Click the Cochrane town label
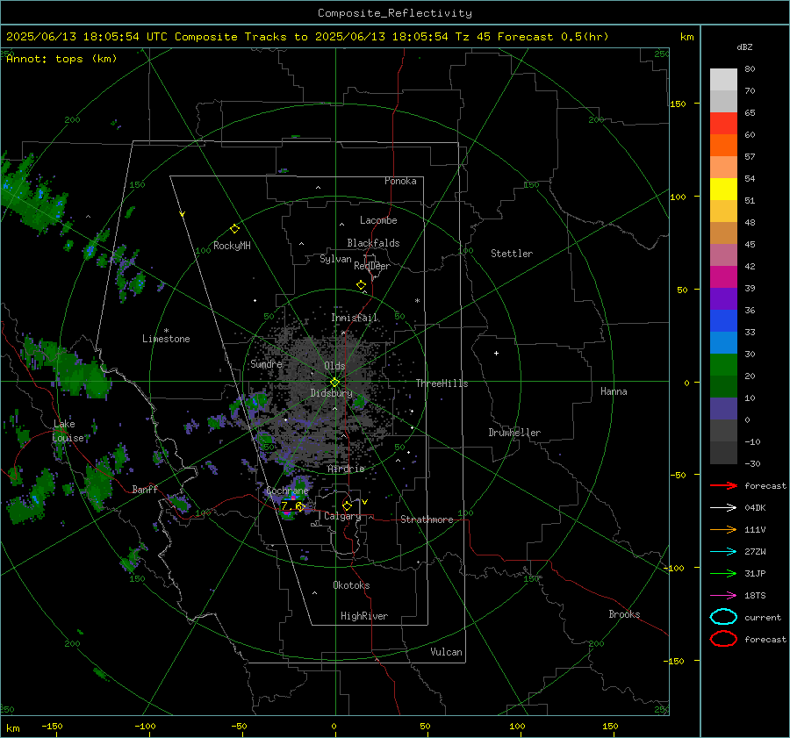The height and width of the screenshot is (738, 790). coord(287,491)
